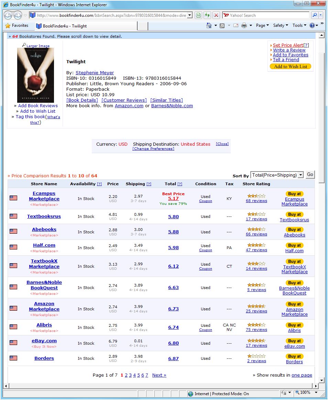The height and width of the screenshot is (400, 328).
Task: Open the Help dropdown arrow
Action: 317,25
